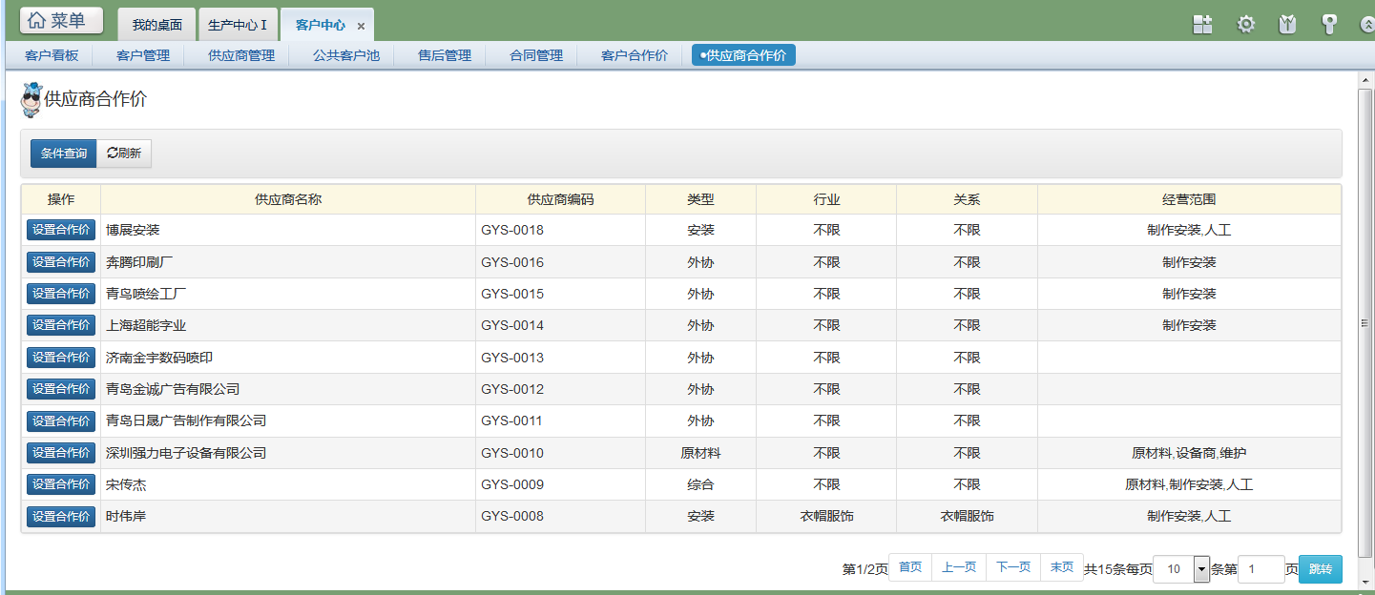This screenshot has height=595, width=1375.
Task: Collapse the header with the double-chevron icon
Action: pyautogui.click(x=1367, y=25)
